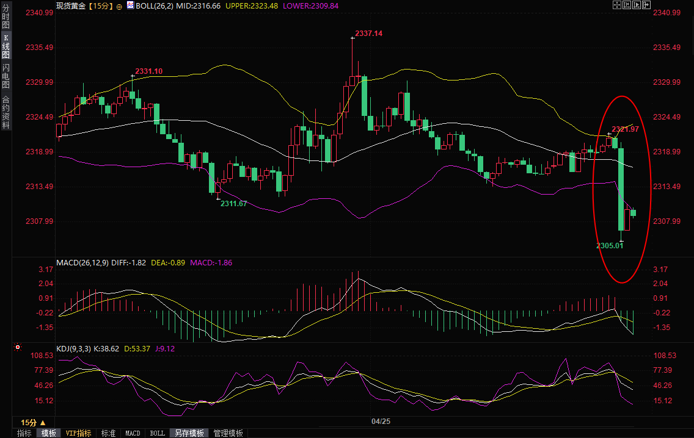
Task: Click the circular plus icon beside 【15分】
Action: pos(119,6)
